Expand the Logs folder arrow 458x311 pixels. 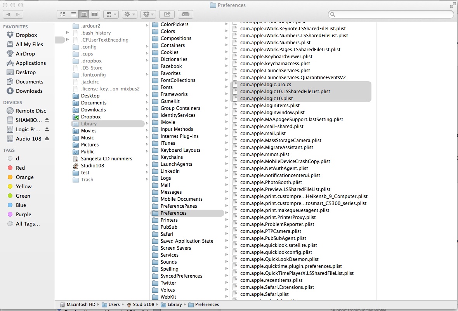click(227, 178)
